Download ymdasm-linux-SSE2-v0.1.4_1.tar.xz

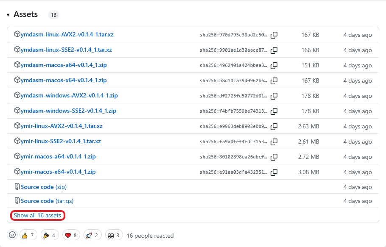tap(66, 50)
